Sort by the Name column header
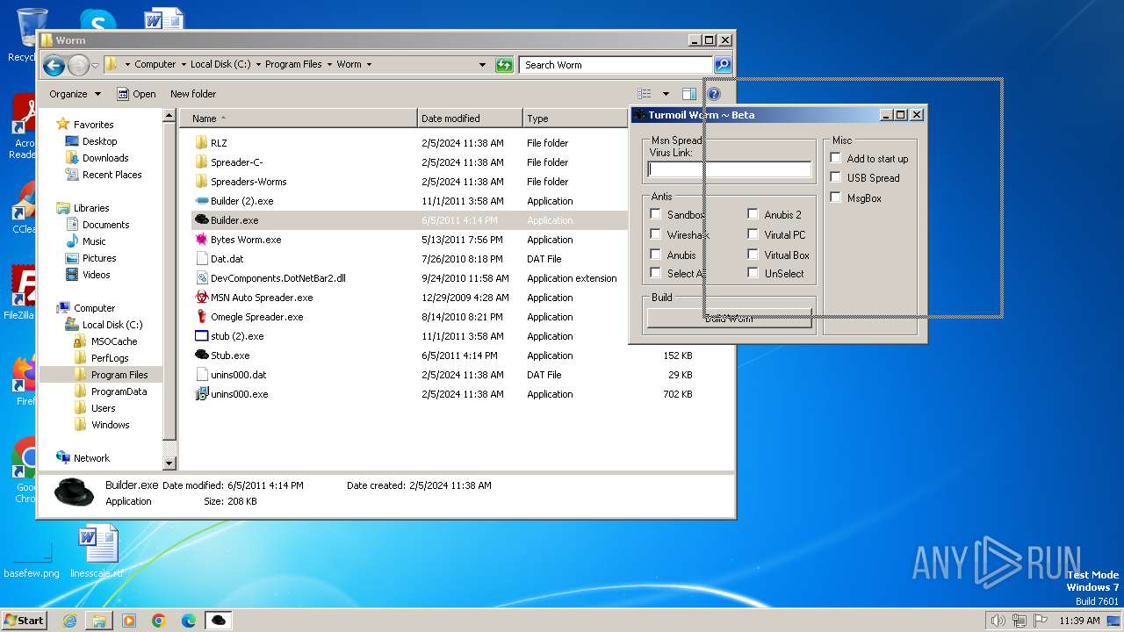Image resolution: width=1124 pixels, height=632 pixels. tap(299, 118)
